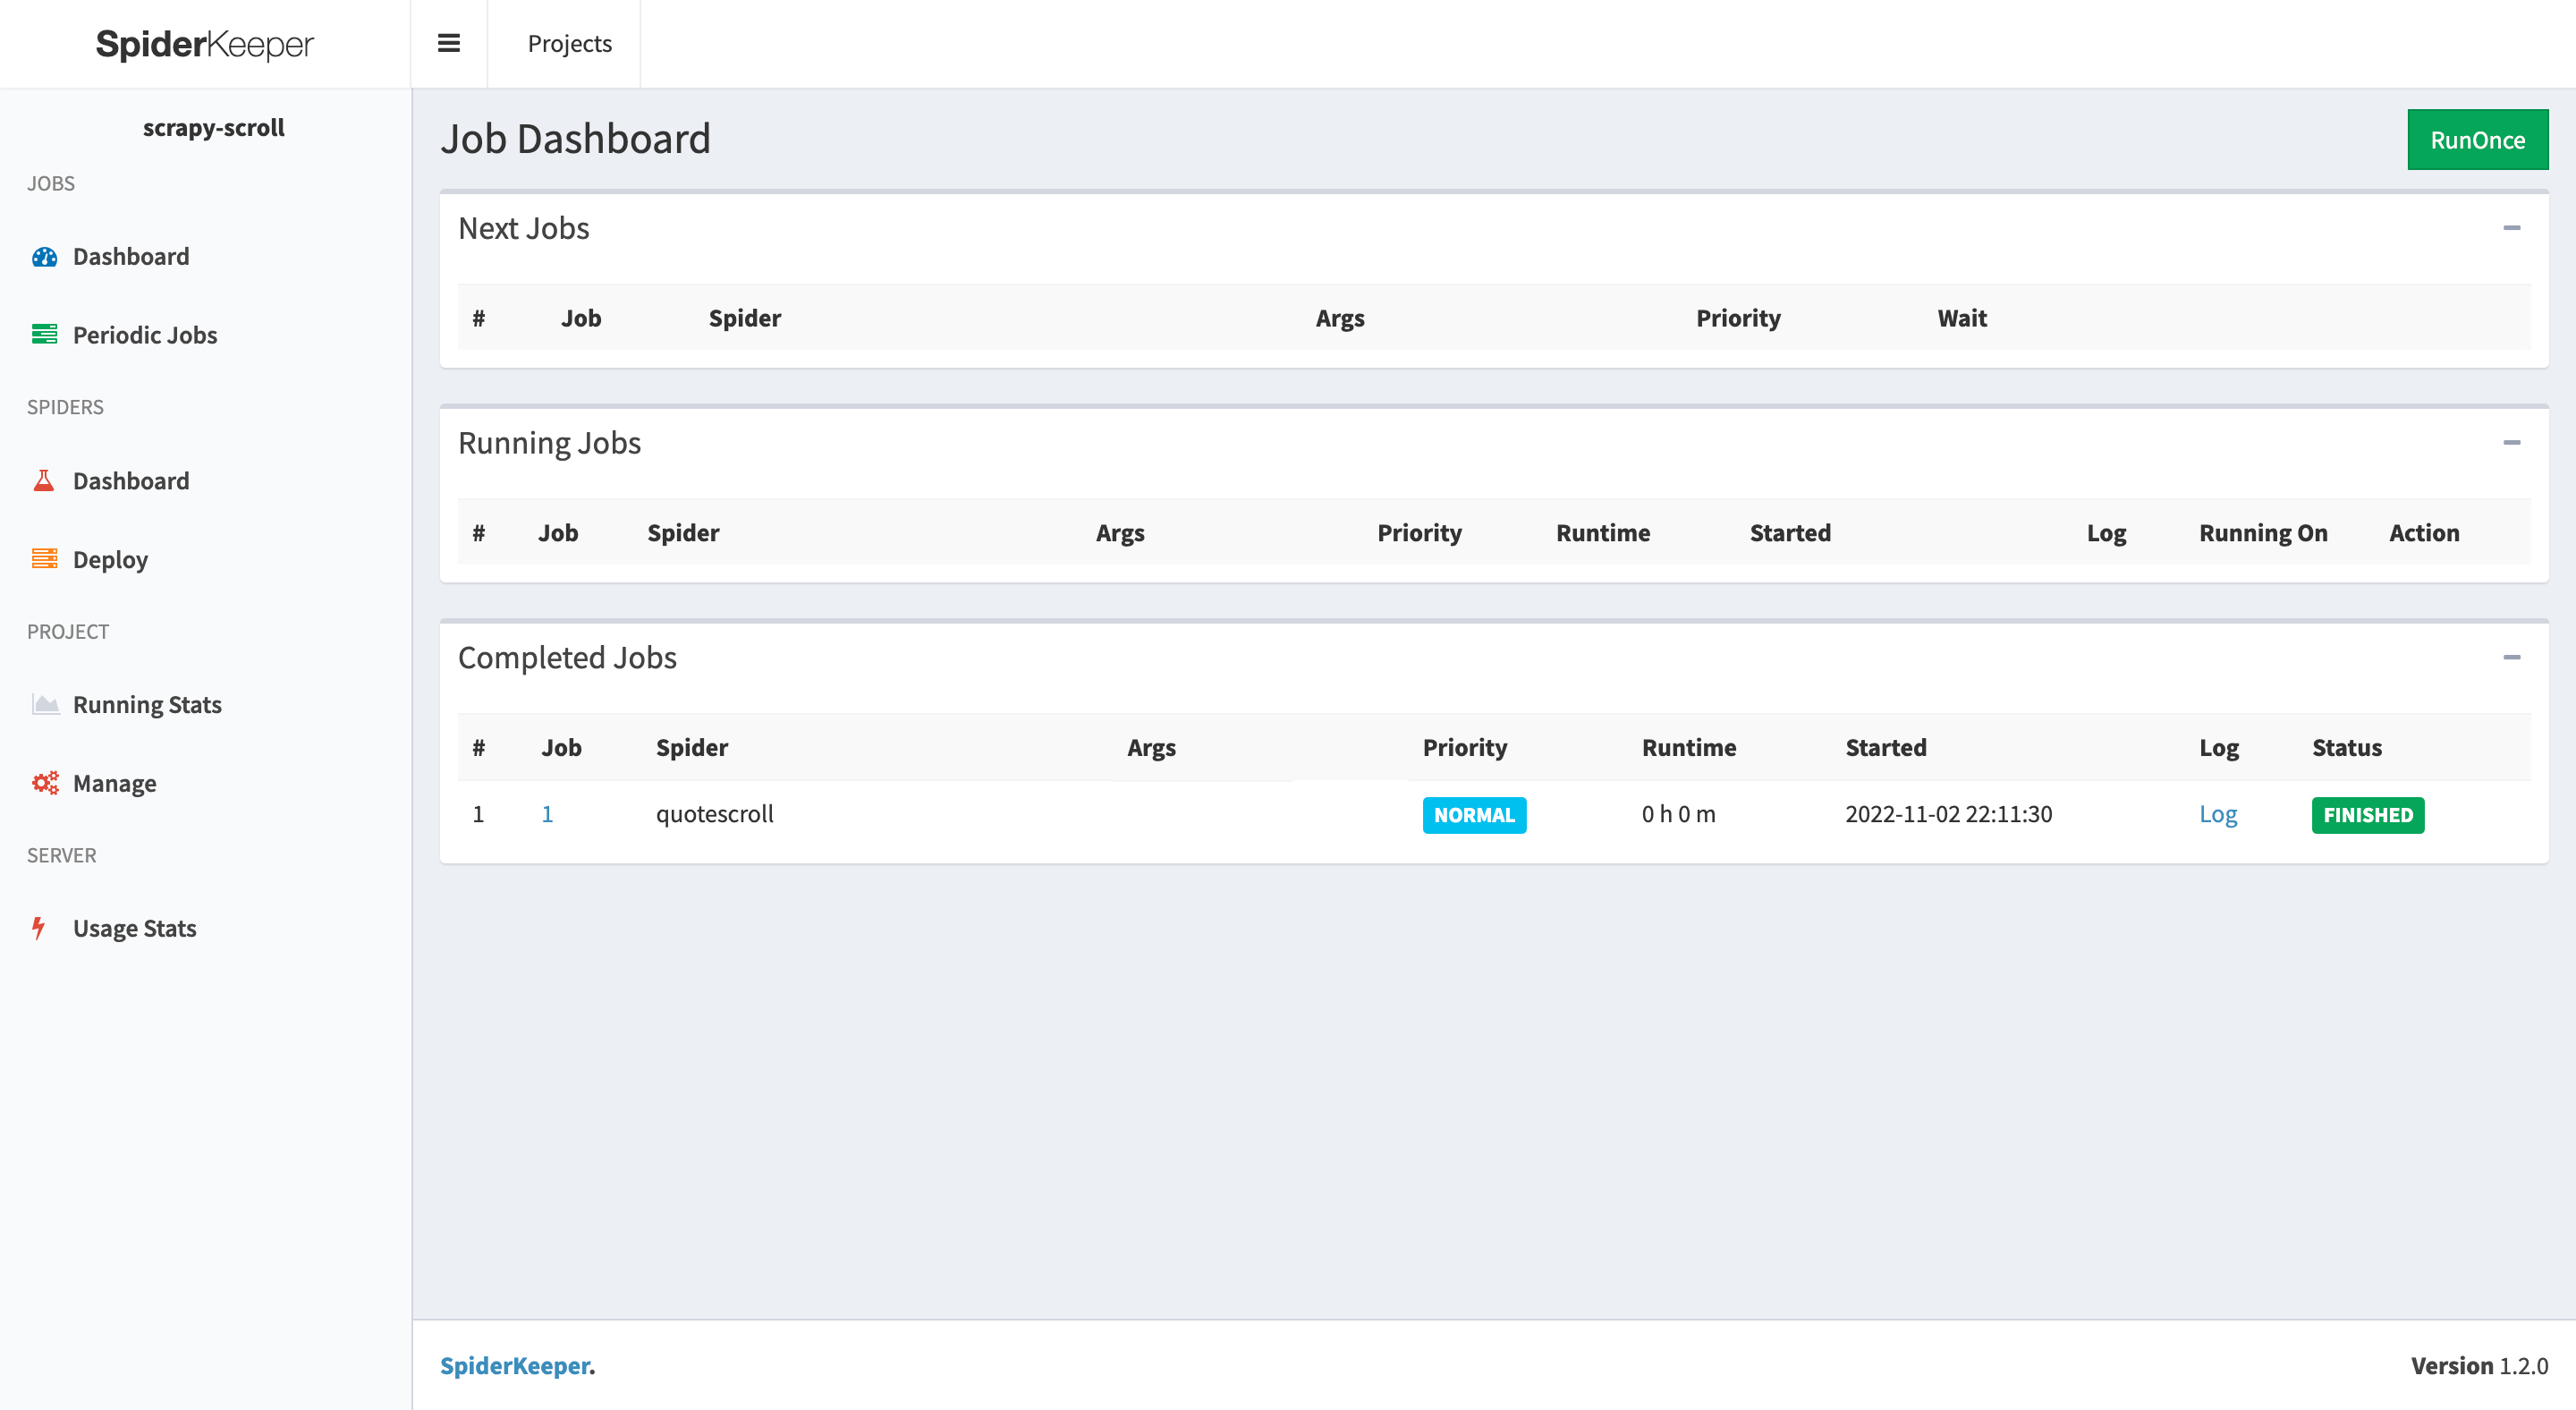2576x1410 pixels.
Task: Click the quotescroll spider name cell
Action: 714,814
